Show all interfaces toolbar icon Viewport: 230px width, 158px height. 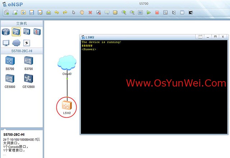pyautogui.click(x=174, y=13)
